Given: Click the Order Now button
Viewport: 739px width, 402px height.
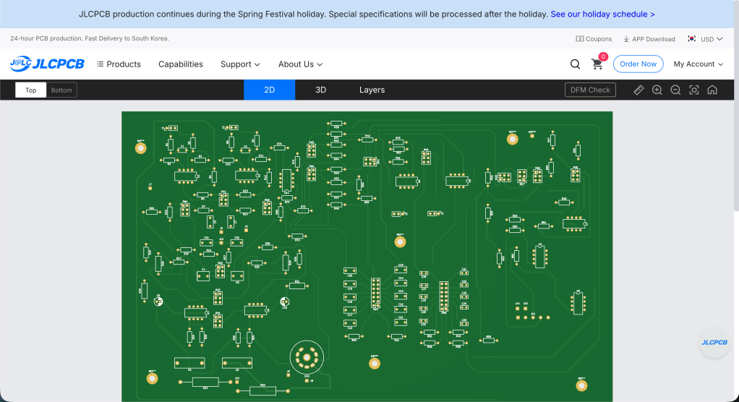Looking at the screenshot, I should pos(638,64).
